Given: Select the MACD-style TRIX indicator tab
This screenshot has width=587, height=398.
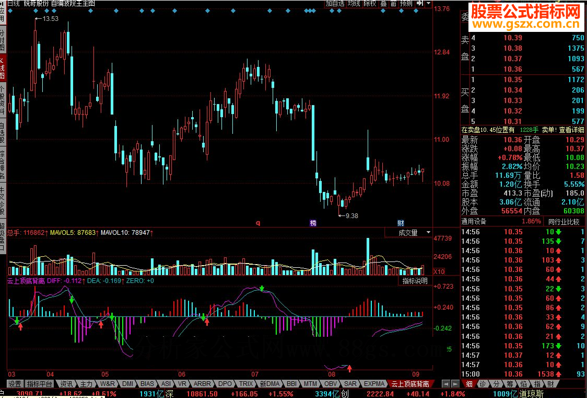Looking at the screenshot, I should (x=246, y=384).
